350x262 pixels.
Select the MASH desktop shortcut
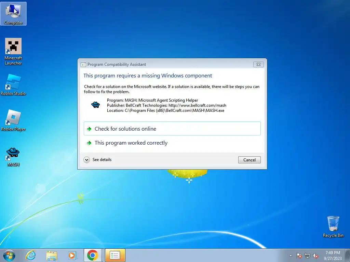13,157
